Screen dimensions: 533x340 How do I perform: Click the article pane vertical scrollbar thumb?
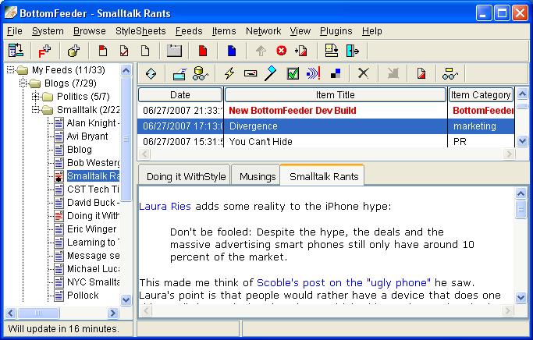[521, 208]
